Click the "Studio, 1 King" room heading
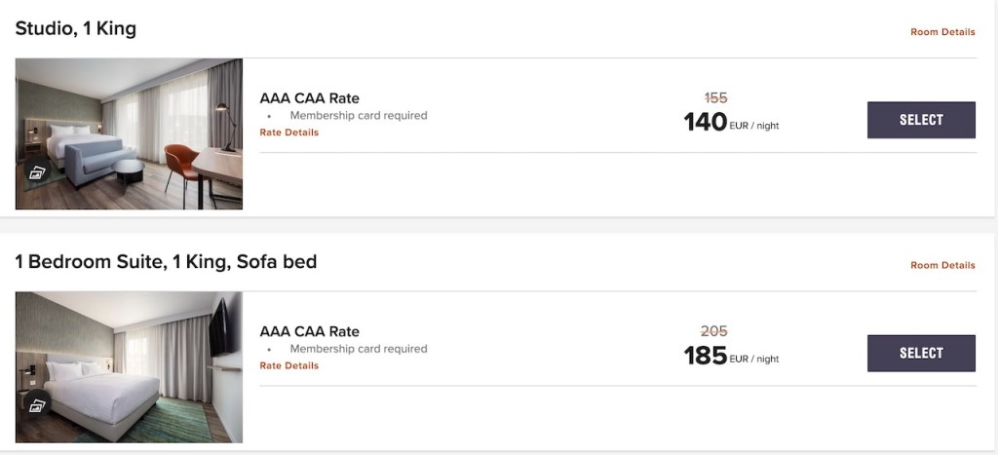 (x=76, y=28)
